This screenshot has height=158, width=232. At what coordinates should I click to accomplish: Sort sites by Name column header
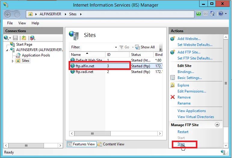click(x=87, y=54)
